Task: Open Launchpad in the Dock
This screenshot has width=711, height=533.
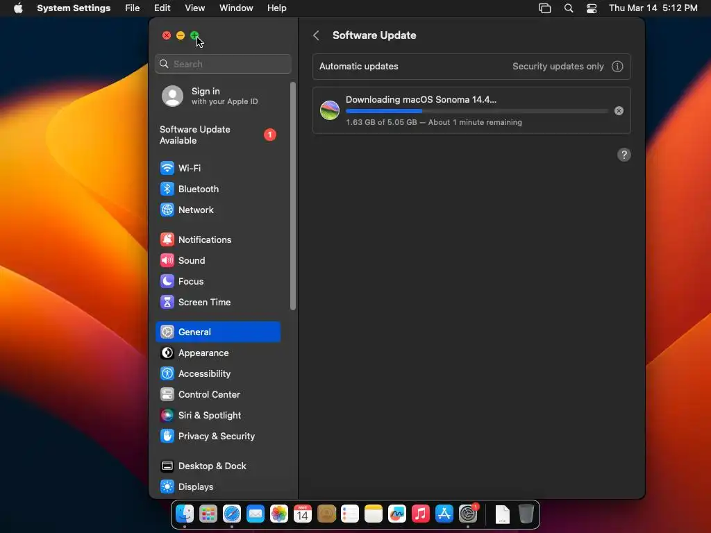Action: [208, 514]
